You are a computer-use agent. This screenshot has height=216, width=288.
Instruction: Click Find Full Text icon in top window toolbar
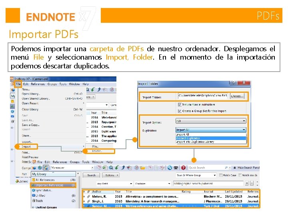click(x=105, y=90)
